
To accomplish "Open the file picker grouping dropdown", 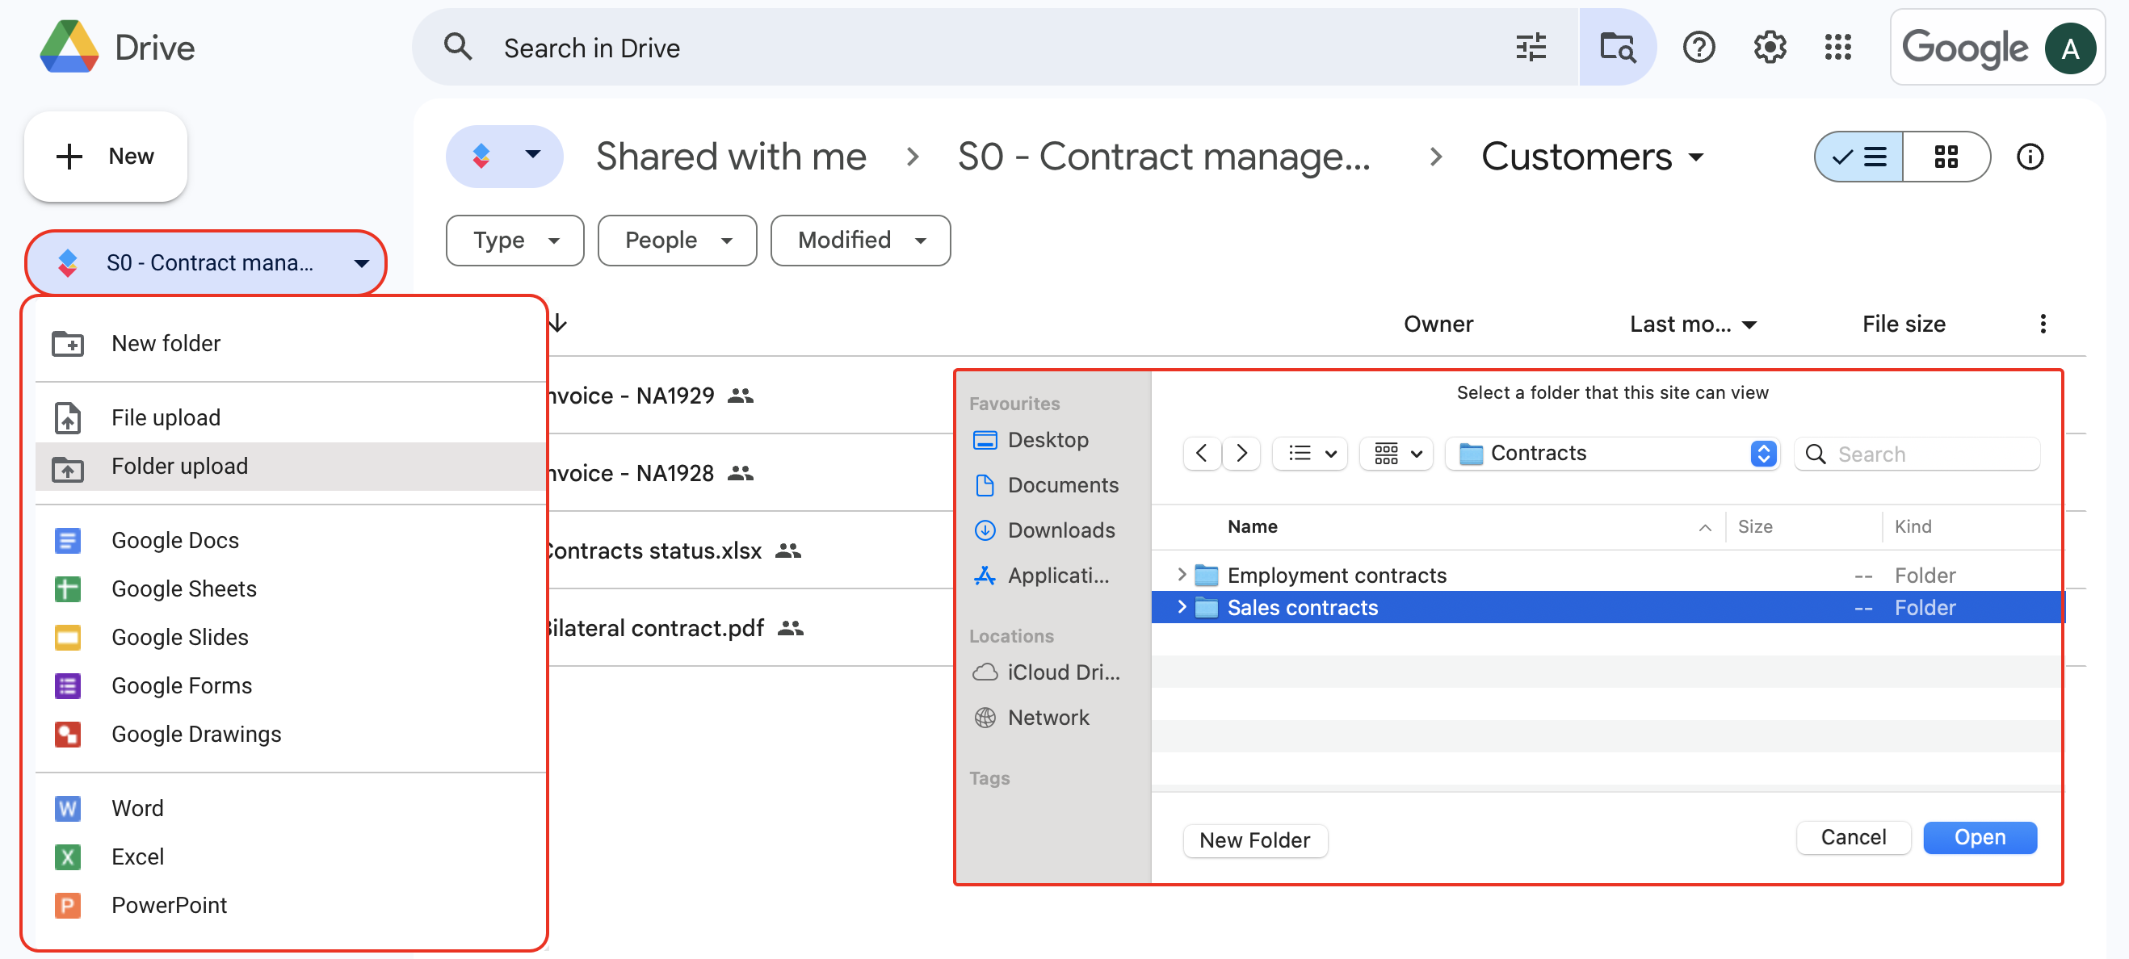I will tap(1396, 453).
